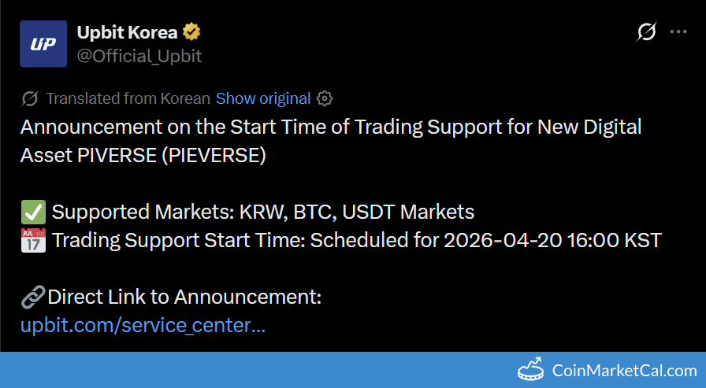The image size is (706, 388).
Task: Click the July 17 calendar emoji
Action: pos(32,240)
